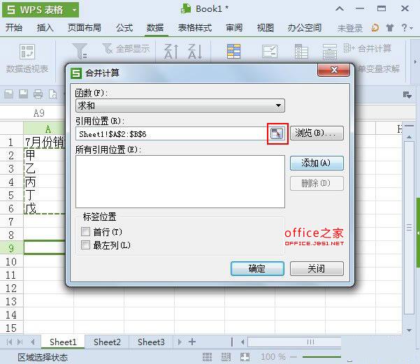Click the 100 % zoom level text
The image size is (420, 364).
273,357
